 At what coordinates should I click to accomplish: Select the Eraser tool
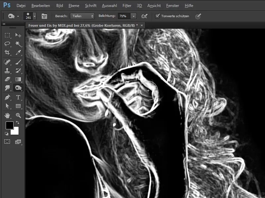coord(7,79)
